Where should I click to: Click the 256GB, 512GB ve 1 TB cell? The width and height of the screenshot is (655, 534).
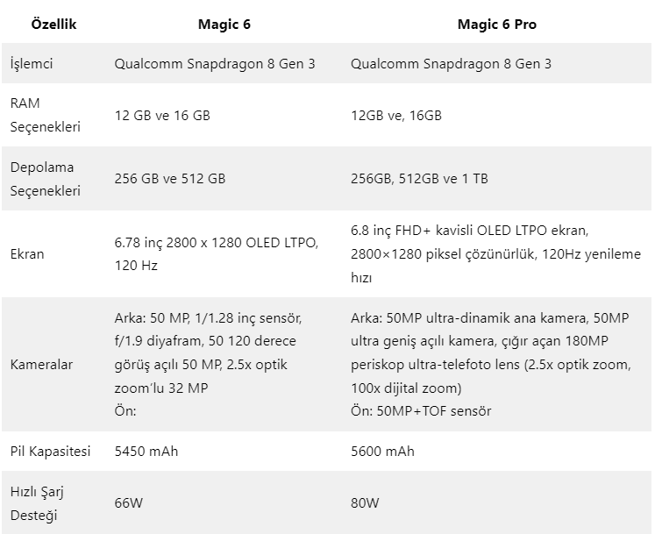pyautogui.click(x=419, y=178)
